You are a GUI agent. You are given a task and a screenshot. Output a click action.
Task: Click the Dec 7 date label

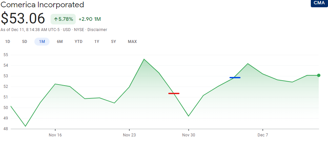(263, 135)
